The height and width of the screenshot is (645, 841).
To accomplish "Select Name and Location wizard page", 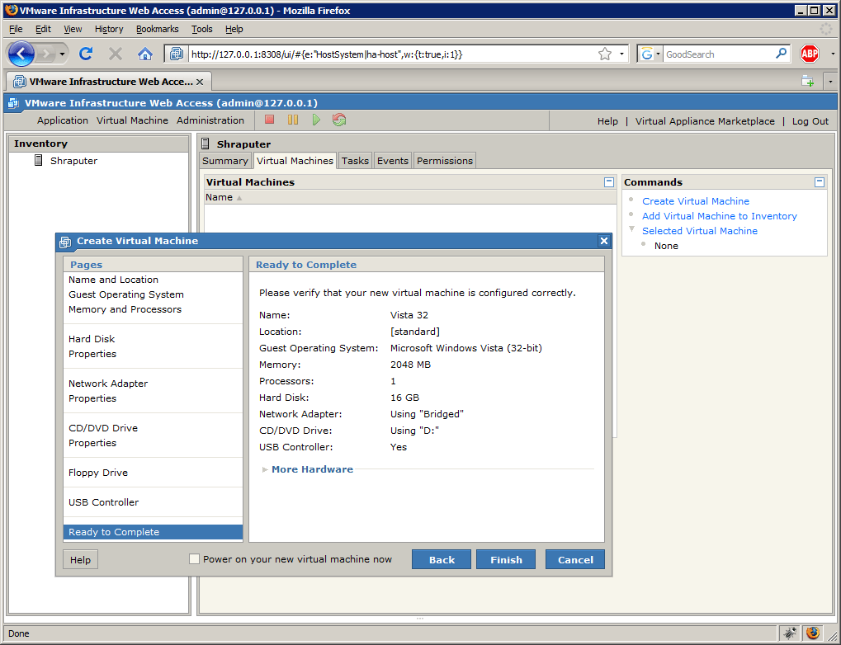I will pyautogui.click(x=113, y=280).
